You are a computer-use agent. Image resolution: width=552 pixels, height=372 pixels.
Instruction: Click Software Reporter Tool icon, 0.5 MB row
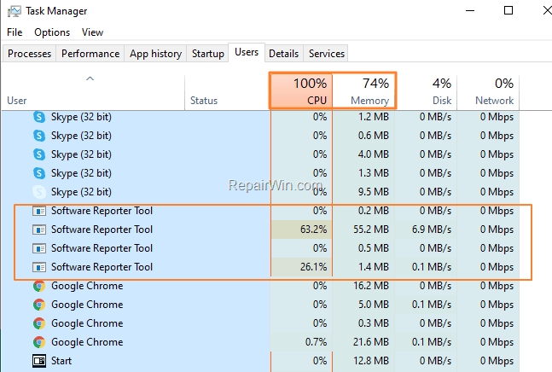point(39,248)
